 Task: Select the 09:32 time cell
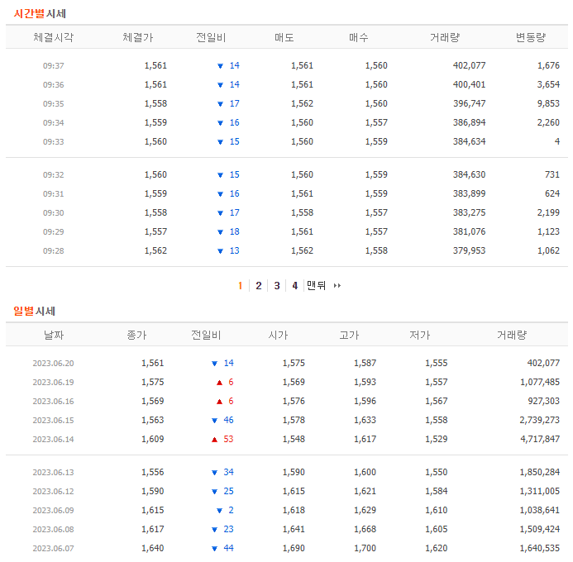point(54,175)
